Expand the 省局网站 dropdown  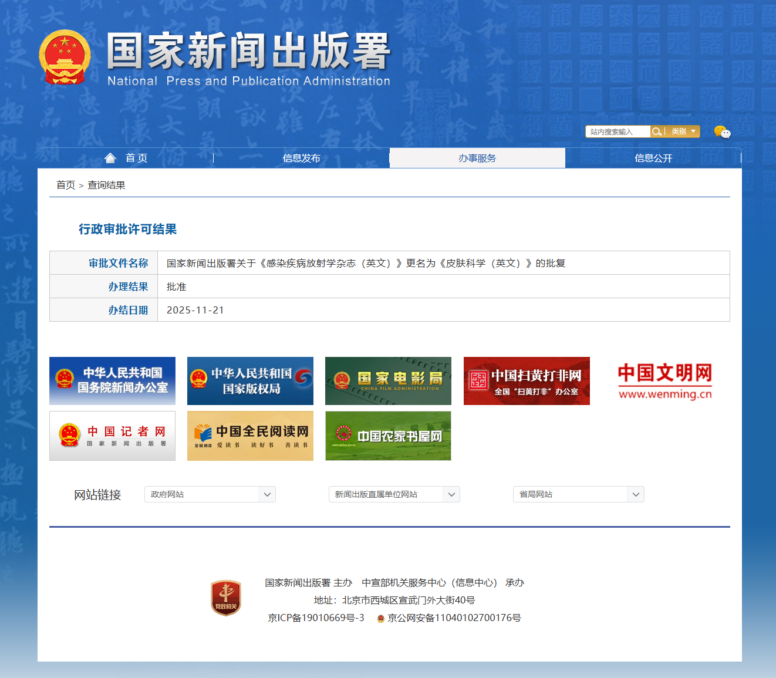[578, 494]
